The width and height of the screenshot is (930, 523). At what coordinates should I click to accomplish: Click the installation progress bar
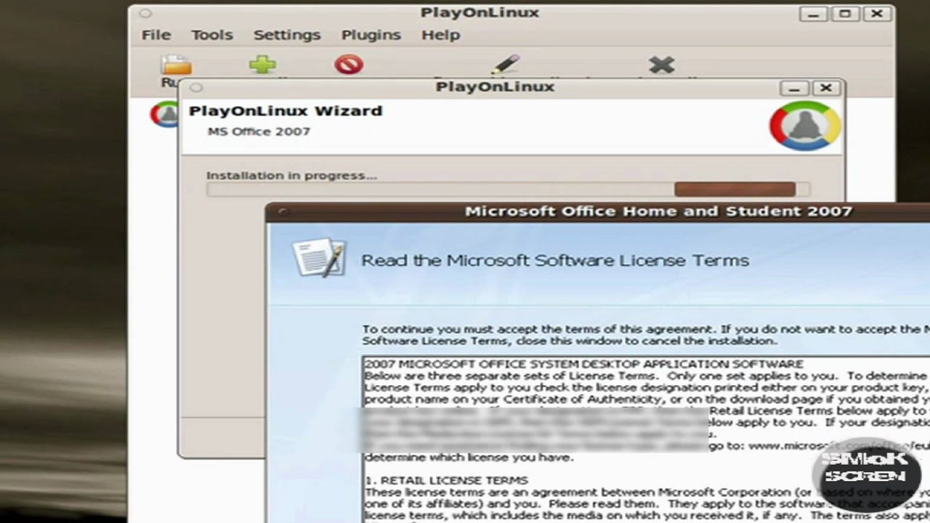click(x=507, y=190)
